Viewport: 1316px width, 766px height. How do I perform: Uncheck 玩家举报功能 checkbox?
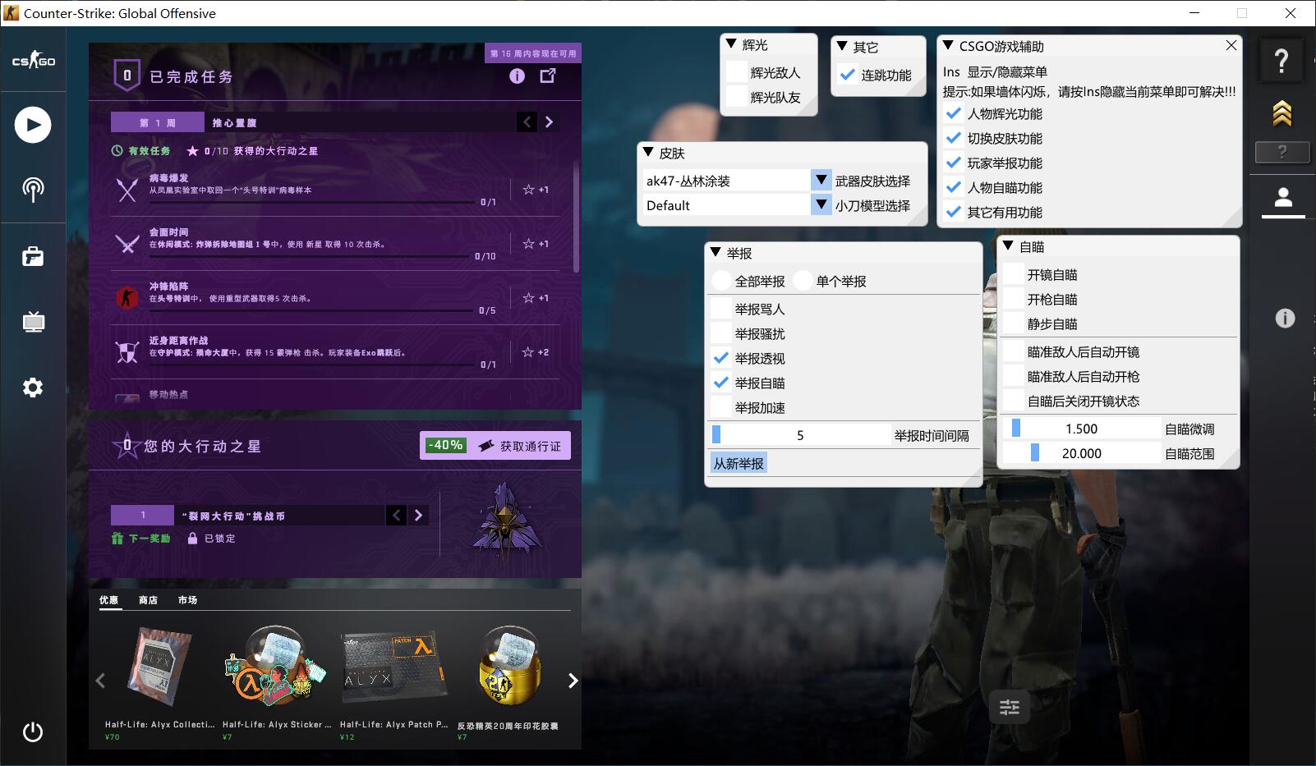pyautogui.click(x=953, y=163)
